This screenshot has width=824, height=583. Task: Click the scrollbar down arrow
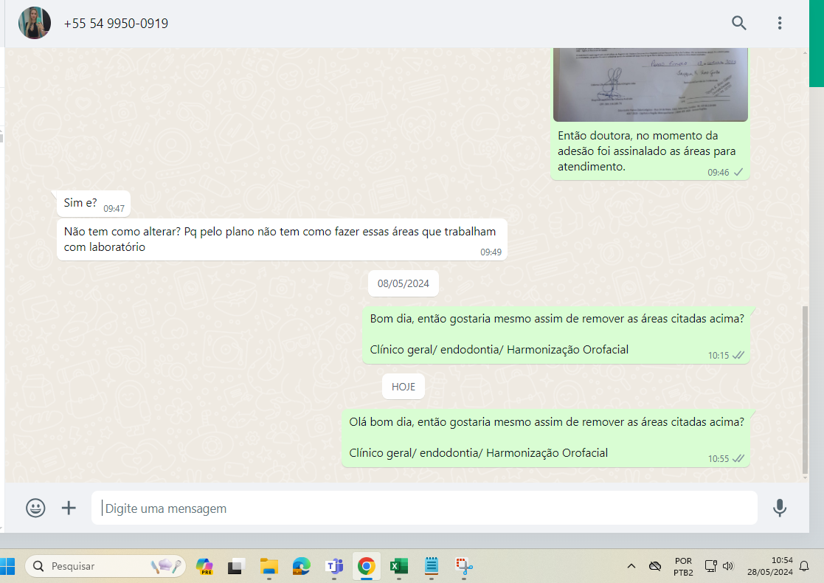pyautogui.click(x=805, y=477)
